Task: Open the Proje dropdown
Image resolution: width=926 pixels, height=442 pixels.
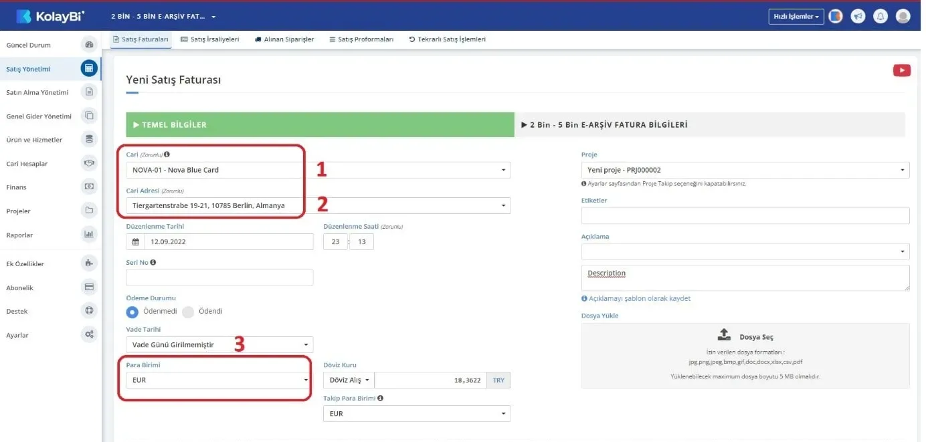Action: (745, 170)
